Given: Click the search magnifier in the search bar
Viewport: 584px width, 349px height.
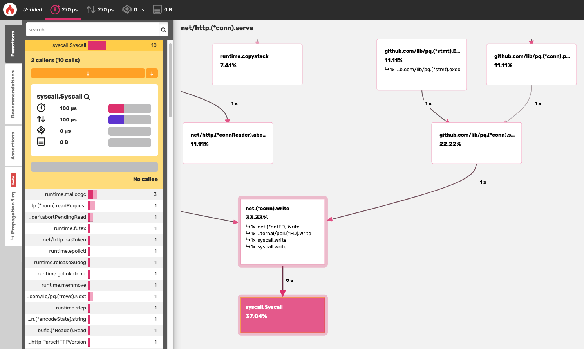Looking at the screenshot, I should point(163,29).
